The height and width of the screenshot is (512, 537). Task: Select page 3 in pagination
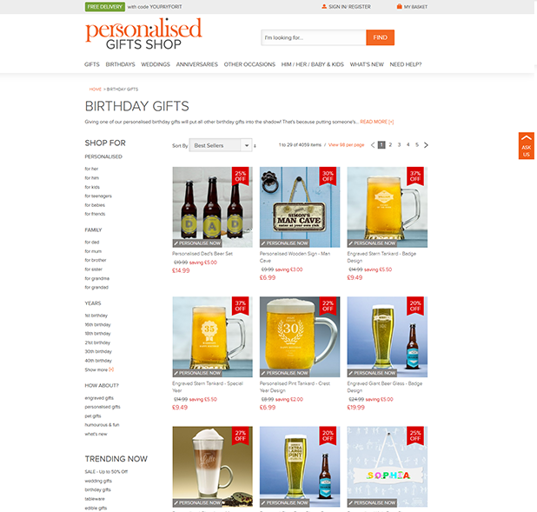tap(399, 145)
